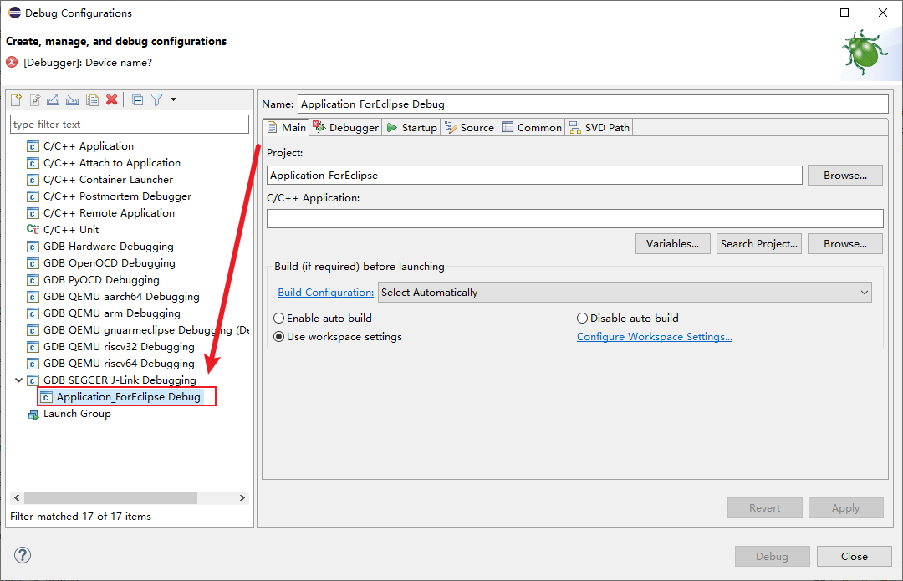Export the selected launch configuration
The height and width of the screenshot is (581, 903).
click(53, 99)
